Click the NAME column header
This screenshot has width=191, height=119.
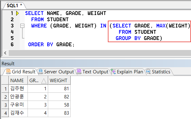pyautogui.click(x=18, y=80)
